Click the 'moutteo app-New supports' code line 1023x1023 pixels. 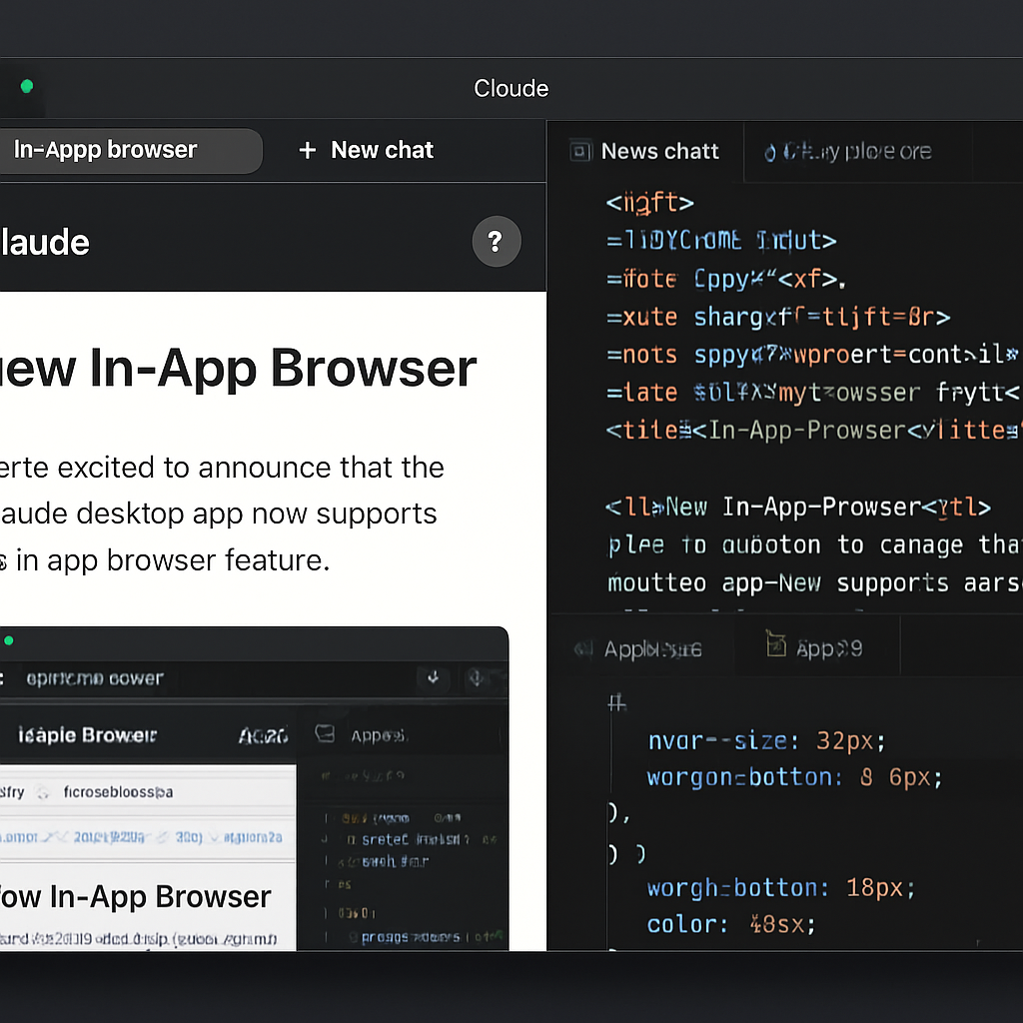[814, 582]
